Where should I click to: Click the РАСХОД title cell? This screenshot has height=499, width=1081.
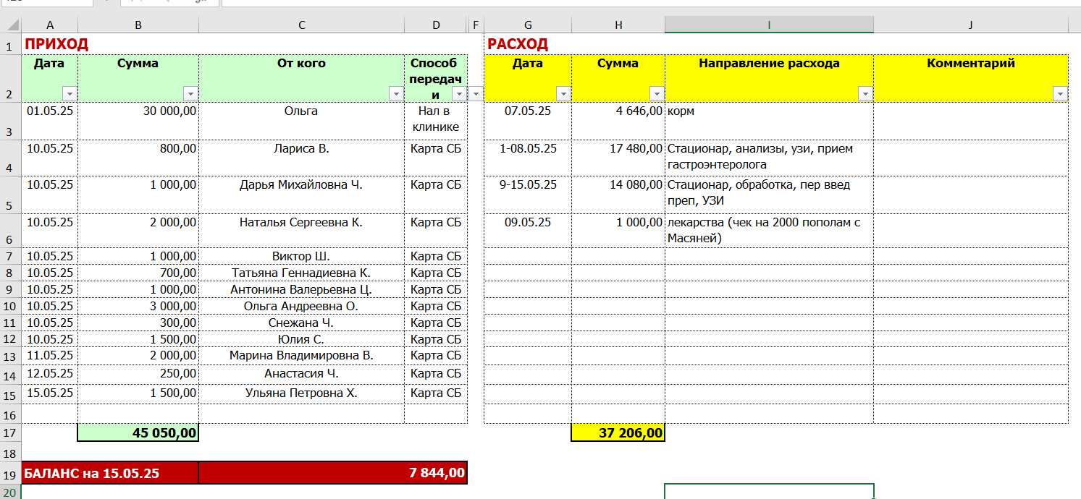pos(528,44)
